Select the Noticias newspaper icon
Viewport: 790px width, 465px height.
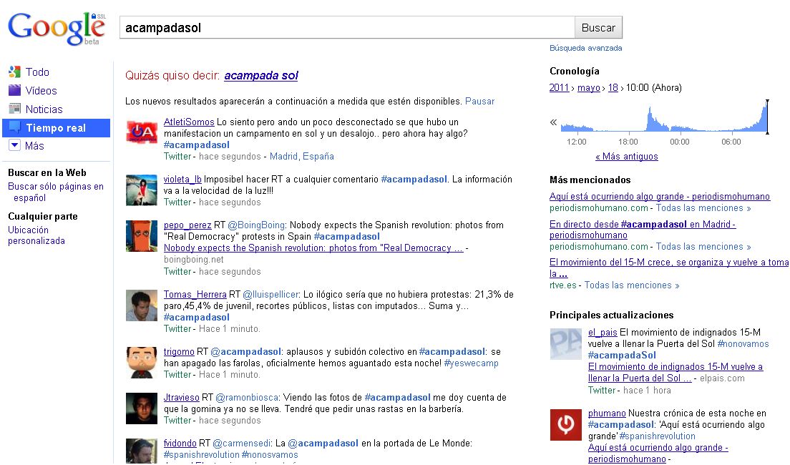(x=14, y=109)
